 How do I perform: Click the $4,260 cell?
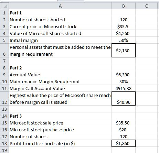coord(124,33)
